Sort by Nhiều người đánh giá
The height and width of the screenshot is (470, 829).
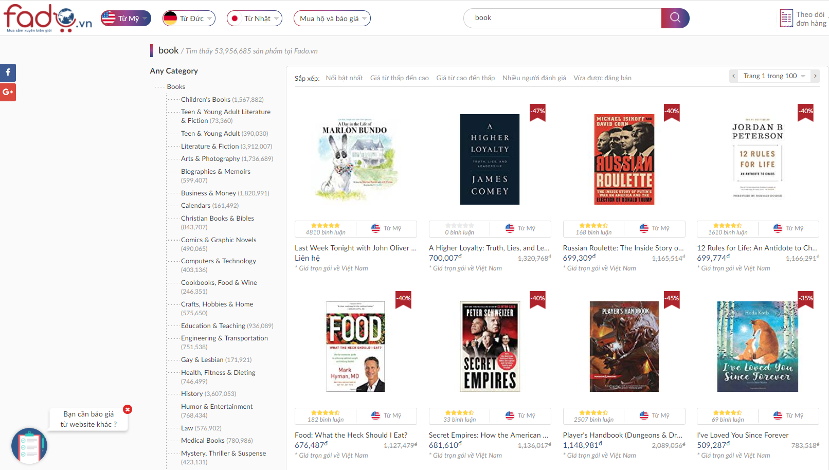[x=534, y=78]
